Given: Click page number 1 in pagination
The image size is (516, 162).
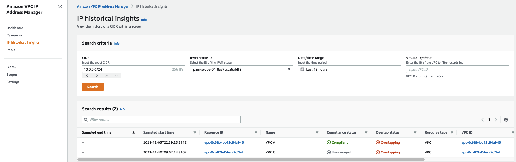Looking at the screenshot, I should (x=489, y=120).
